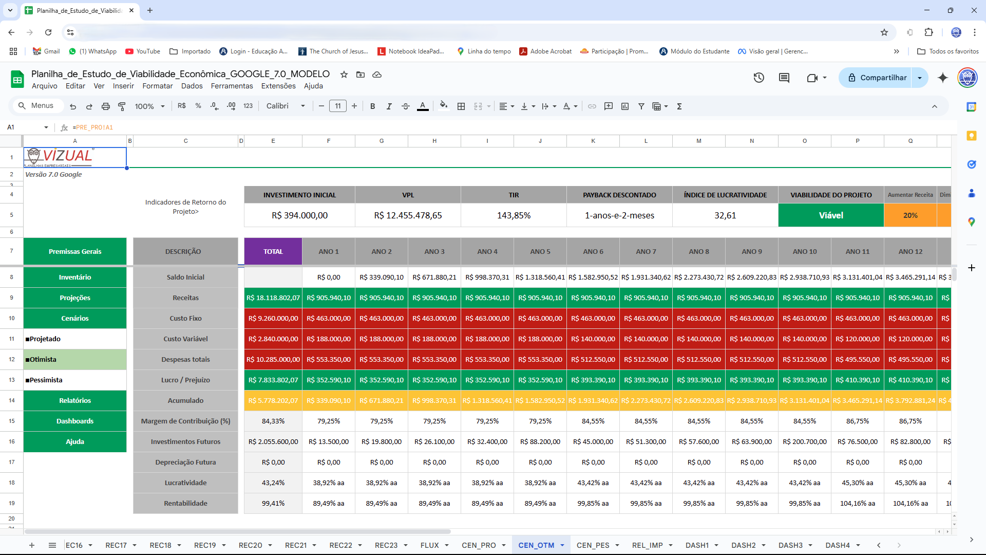The height and width of the screenshot is (555, 986).
Task: Click the functions sigma icon
Action: tap(679, 106)
